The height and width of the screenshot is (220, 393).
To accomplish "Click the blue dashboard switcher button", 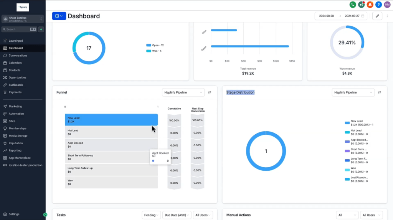I will 59,16.
